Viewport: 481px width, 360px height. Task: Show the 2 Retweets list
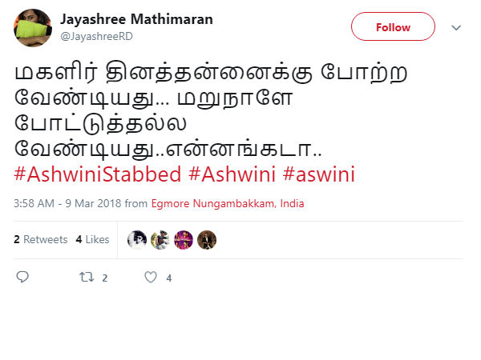(x=41, y=239)
